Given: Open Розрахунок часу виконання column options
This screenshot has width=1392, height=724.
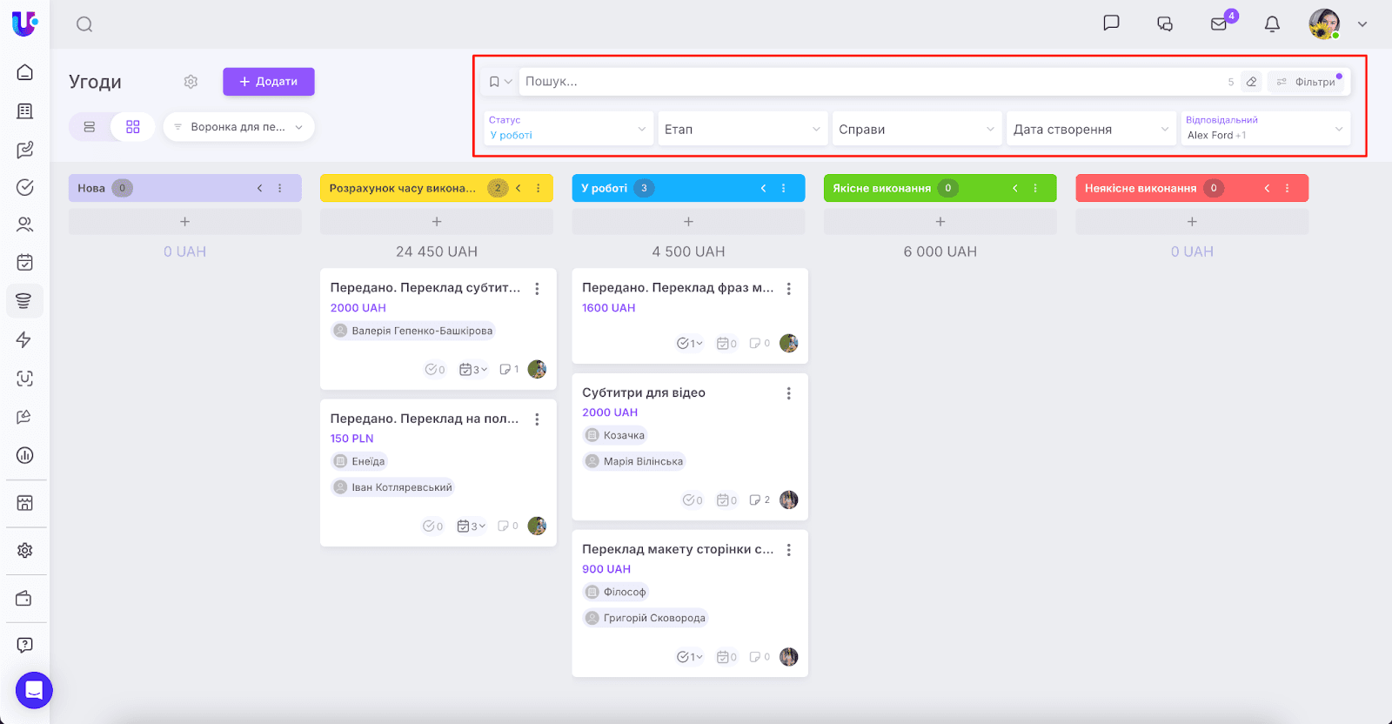Looking at the screenshot, I should pyautogui.click(x=539, y=188).
